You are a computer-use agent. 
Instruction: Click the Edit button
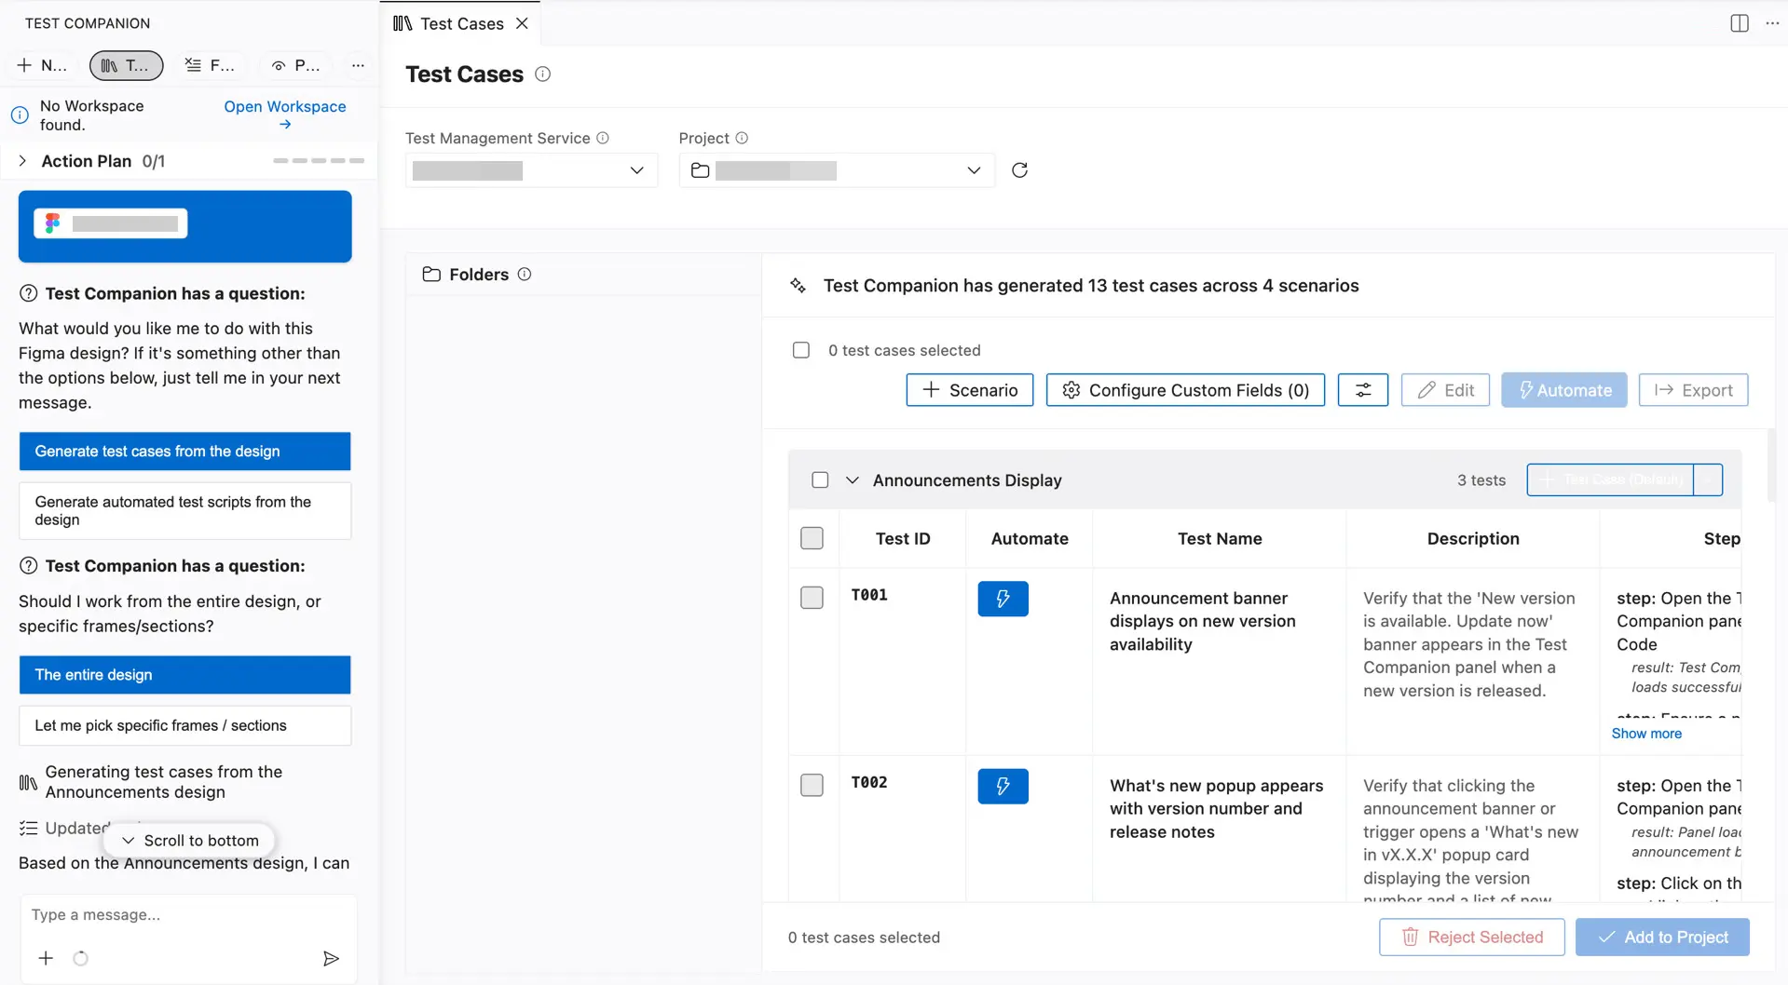pyautogui.click(x=1445, y=390)
